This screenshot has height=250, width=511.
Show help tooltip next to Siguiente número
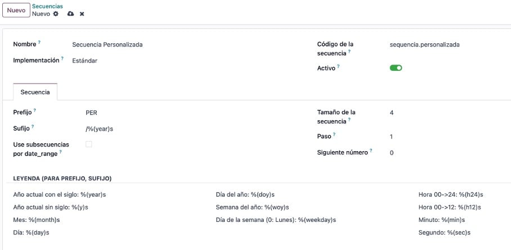(371, 151)
